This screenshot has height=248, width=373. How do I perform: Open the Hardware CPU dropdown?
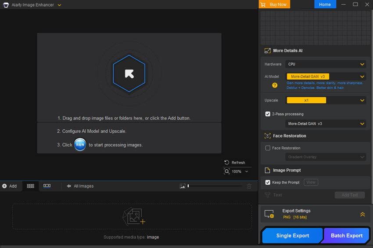click(325, 64)
